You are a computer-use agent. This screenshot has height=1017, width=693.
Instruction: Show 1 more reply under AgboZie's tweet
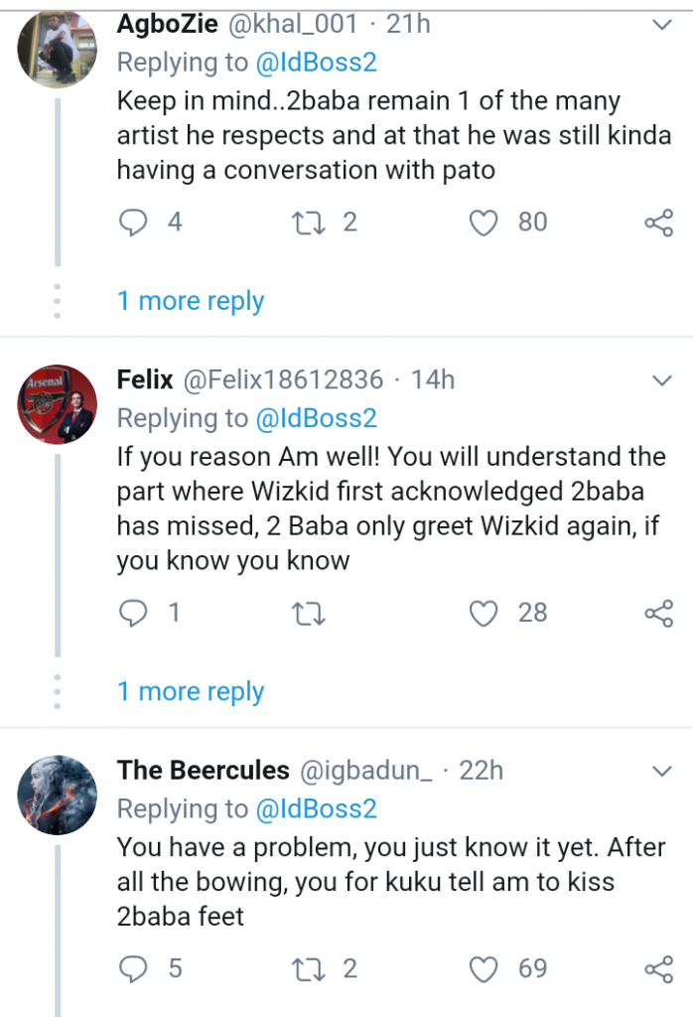pos(191,301)
